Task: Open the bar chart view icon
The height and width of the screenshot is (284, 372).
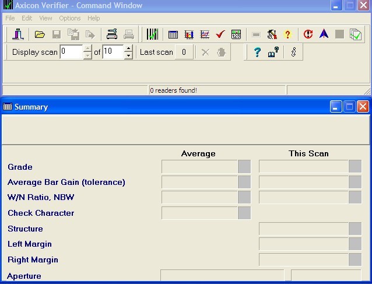Action: point(189,34)
